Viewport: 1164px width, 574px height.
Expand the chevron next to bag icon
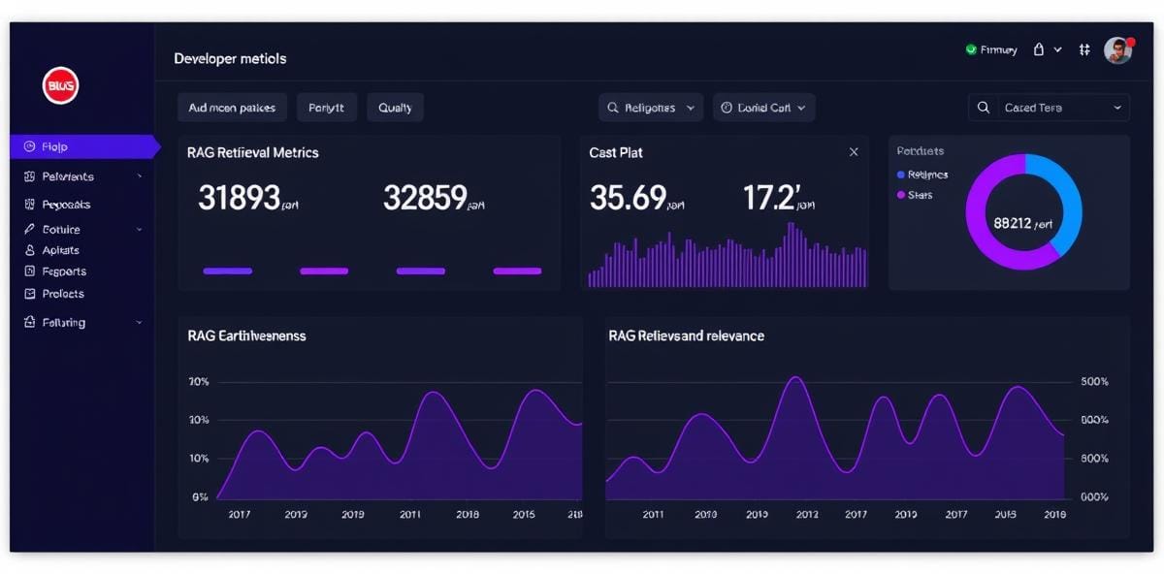point(1057,49)
